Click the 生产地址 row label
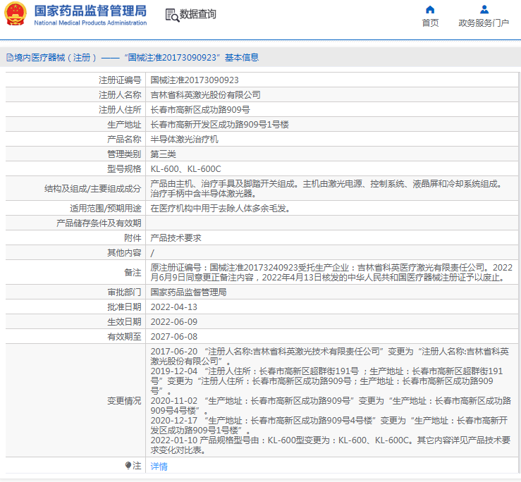The height and width of the screenshot is (482, 521). (x=124, y=125)
